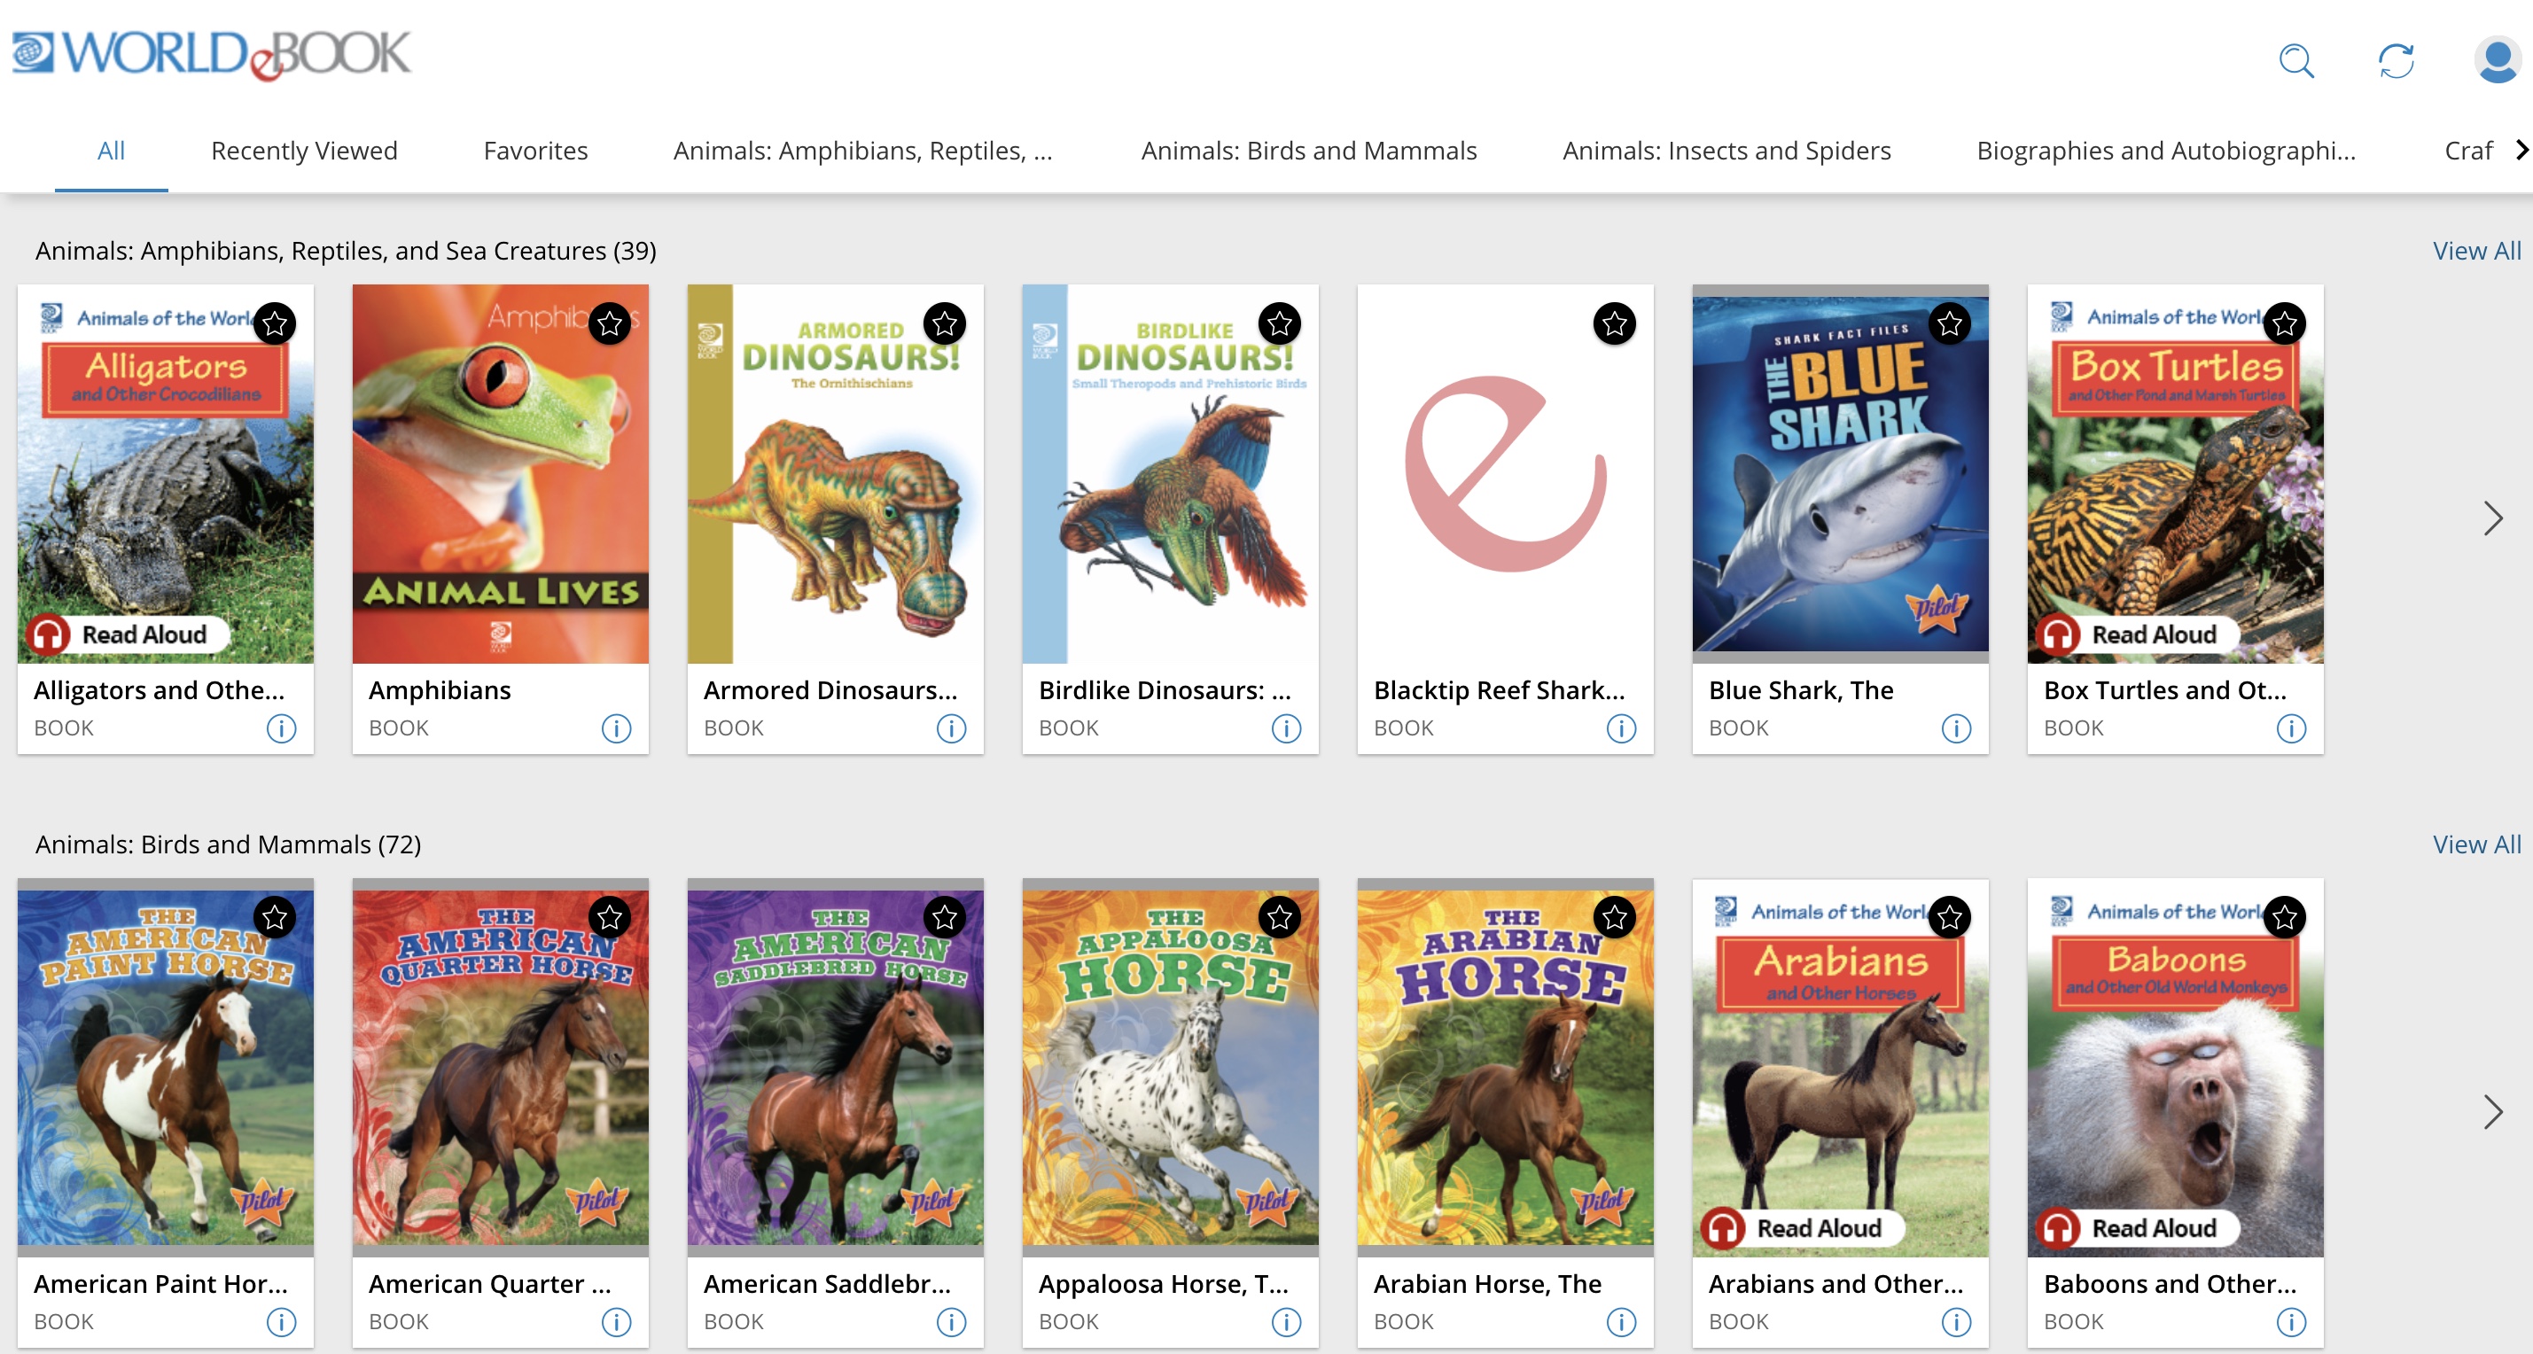The width and height of the screenshot is (2533, 1354).
Task: Toggle favorite star on Appaloosa Horse
Action: click(x=1279, y=916)
